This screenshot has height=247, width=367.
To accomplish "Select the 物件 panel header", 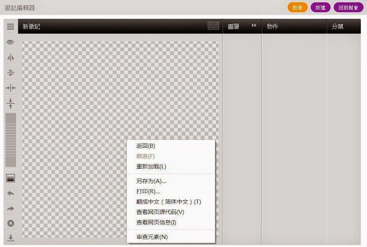I will coord(273,26).
